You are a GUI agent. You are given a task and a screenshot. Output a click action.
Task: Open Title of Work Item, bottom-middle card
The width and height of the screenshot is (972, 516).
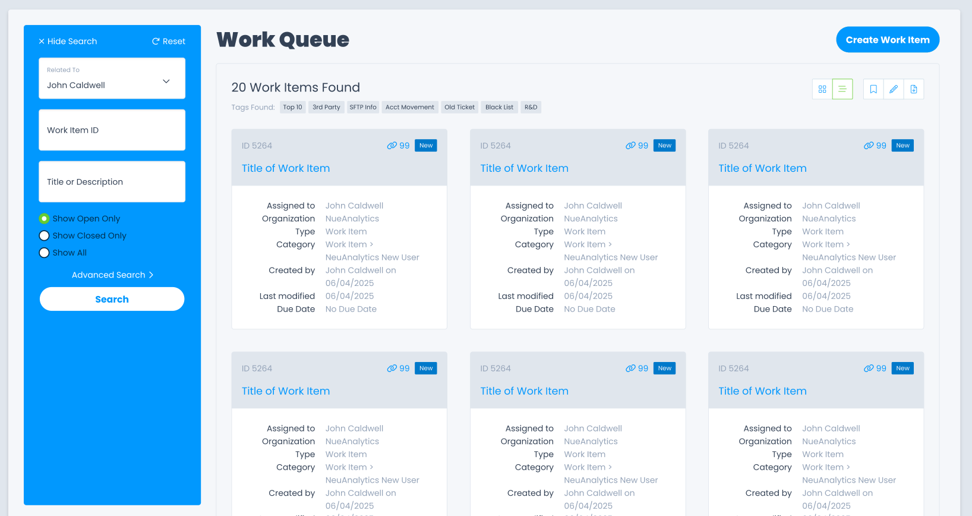tap(525, 391)
